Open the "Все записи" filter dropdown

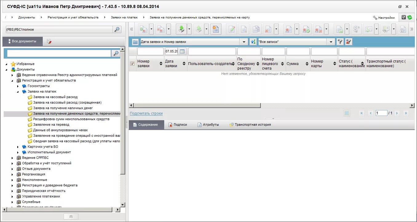pos(331,42)
